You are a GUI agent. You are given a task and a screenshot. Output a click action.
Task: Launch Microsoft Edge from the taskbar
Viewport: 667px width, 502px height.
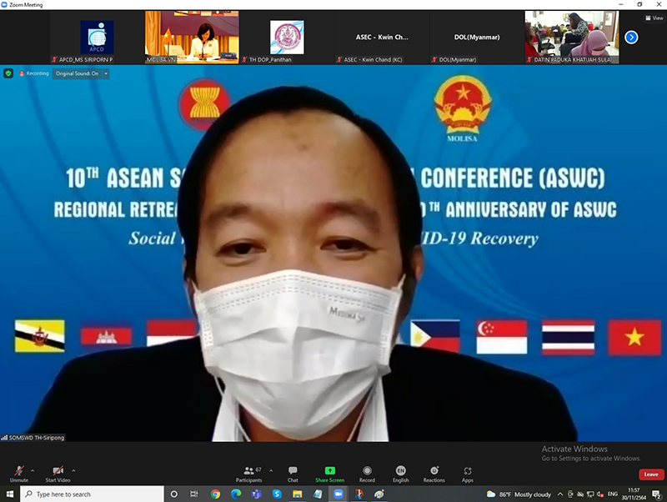coord(236,494)
